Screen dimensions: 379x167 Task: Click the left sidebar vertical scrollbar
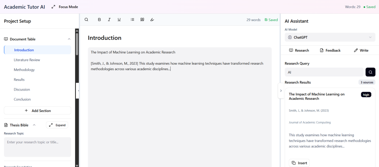tap(77, 44)
